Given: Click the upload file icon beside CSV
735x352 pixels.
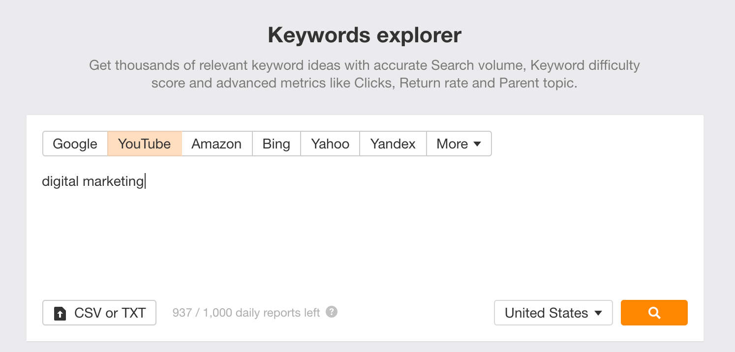Looking at the screenshot, I should (60, 313).
